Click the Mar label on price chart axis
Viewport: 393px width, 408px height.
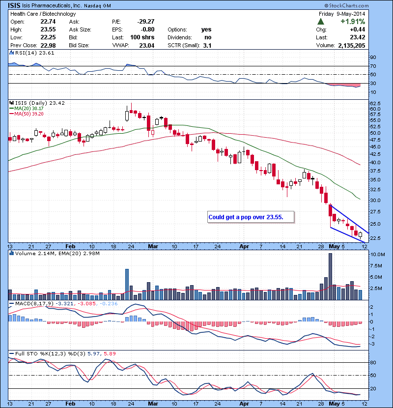point(153,246)
